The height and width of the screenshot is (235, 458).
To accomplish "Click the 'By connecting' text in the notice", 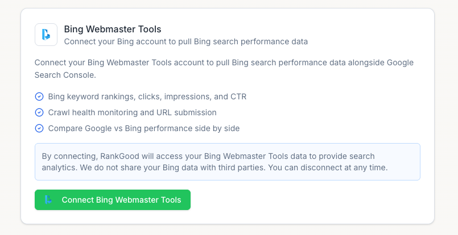I will point(69,156).
